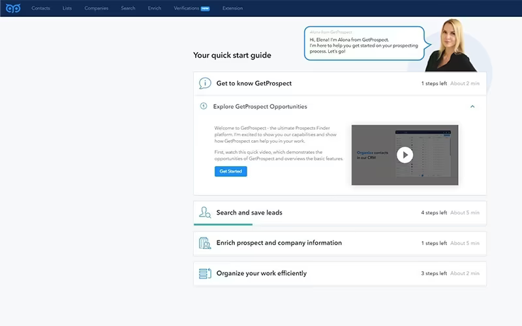Click the step 1 circle icon
Viewport: 522px width, 326px height.
[x=204, y=106]
